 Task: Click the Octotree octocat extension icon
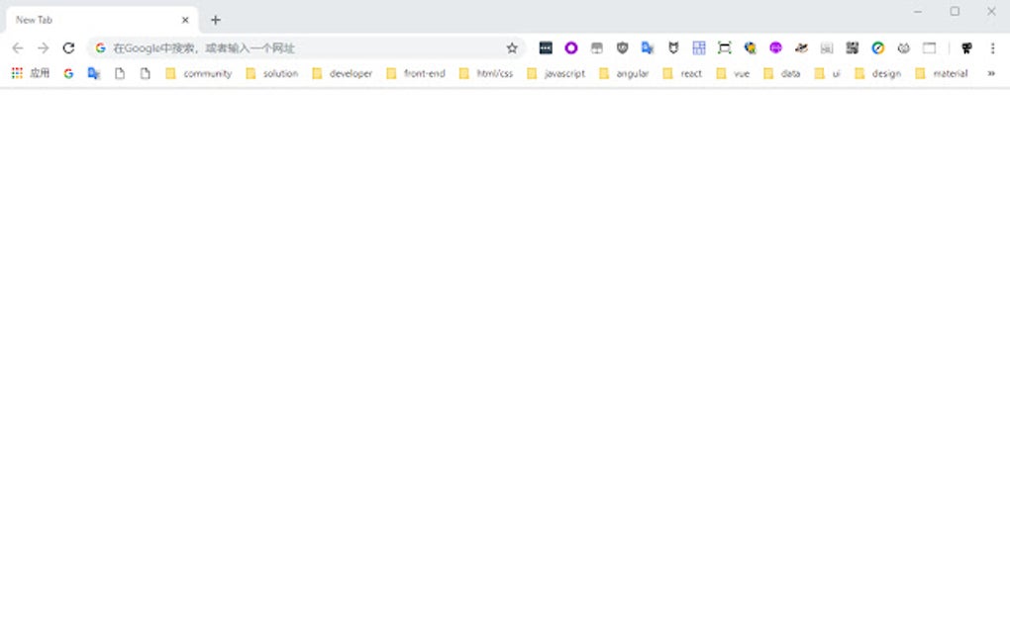[x=673, y=46]
